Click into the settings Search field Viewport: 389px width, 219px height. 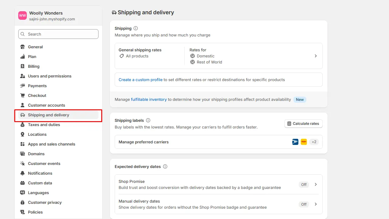(58, 34)
